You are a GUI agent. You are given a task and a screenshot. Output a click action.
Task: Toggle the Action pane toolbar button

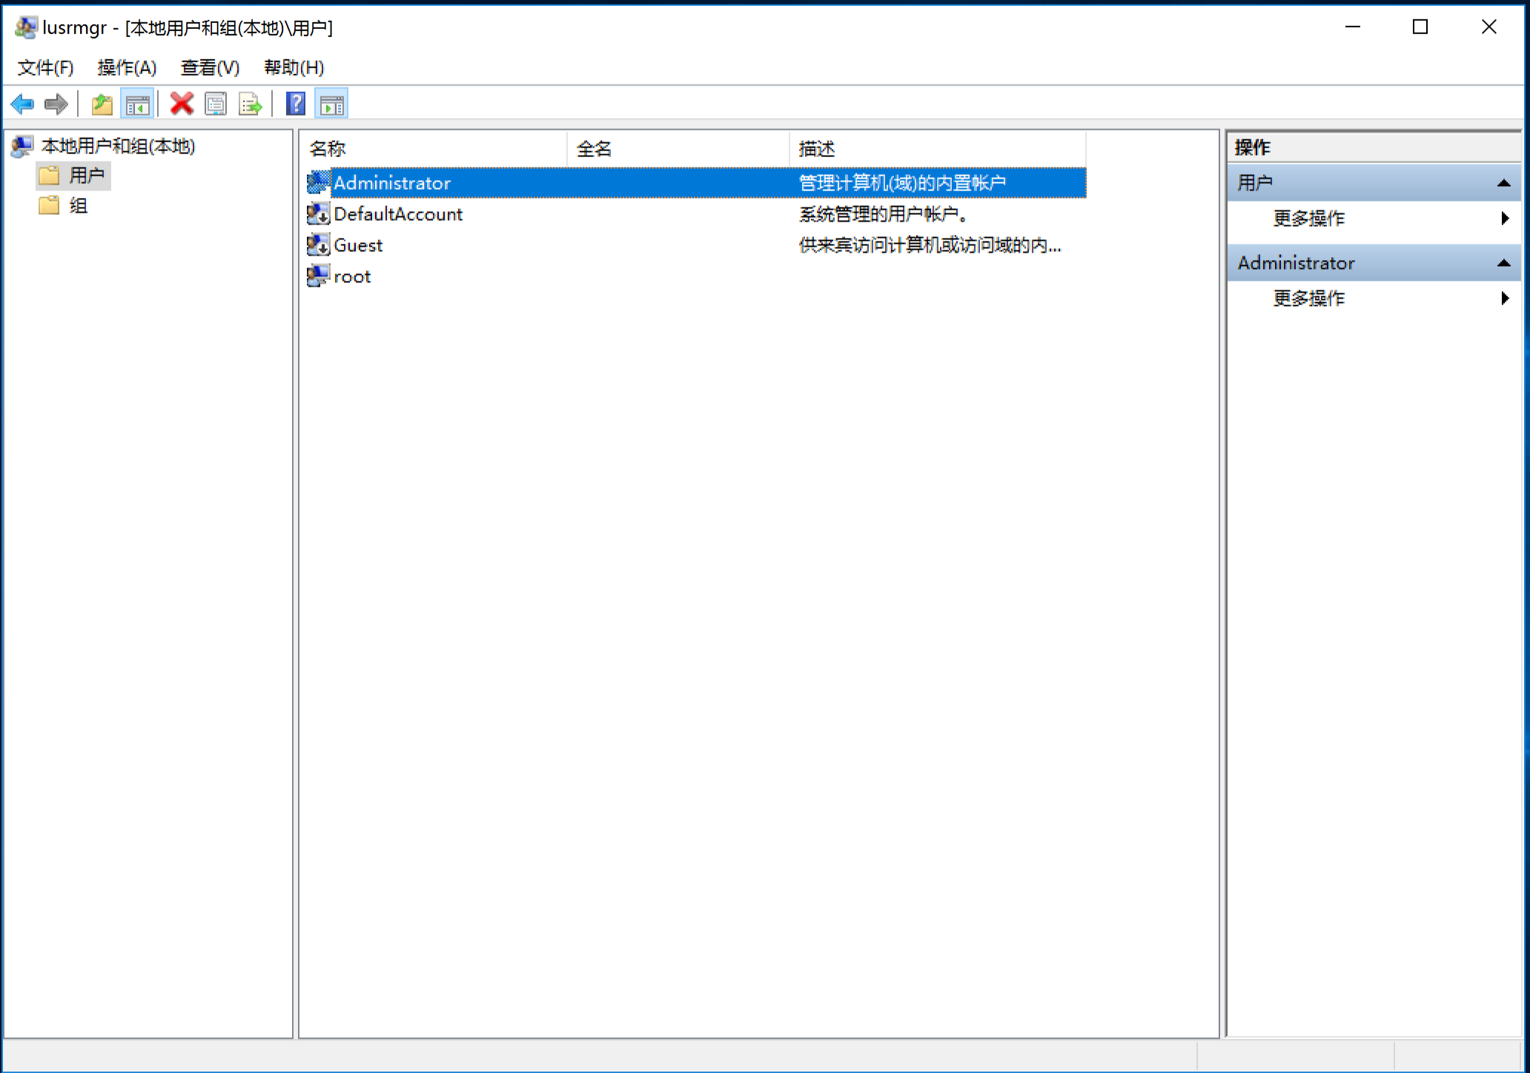(331, 104)
